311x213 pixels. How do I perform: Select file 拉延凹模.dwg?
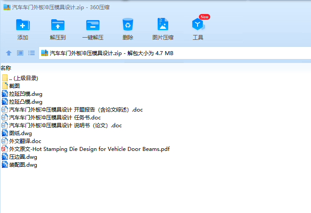[x=22, y=94]
